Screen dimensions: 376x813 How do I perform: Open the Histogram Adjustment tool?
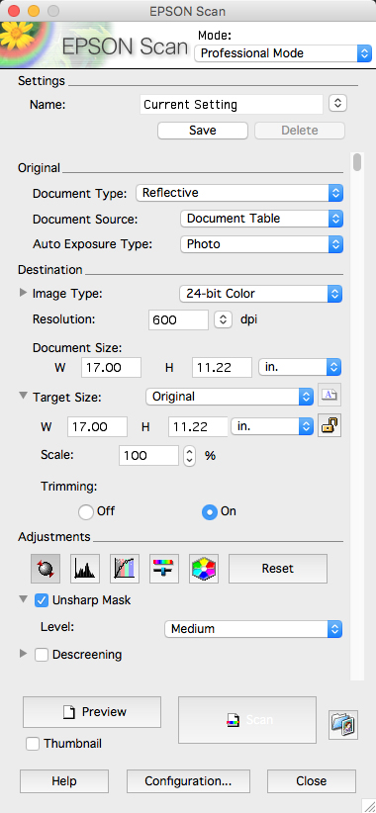pos(85,569)
